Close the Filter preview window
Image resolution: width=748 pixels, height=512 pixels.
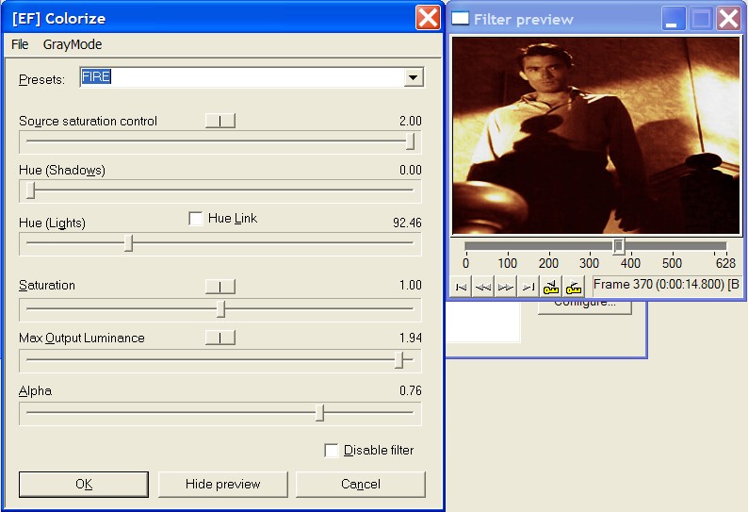coord(728,19)
